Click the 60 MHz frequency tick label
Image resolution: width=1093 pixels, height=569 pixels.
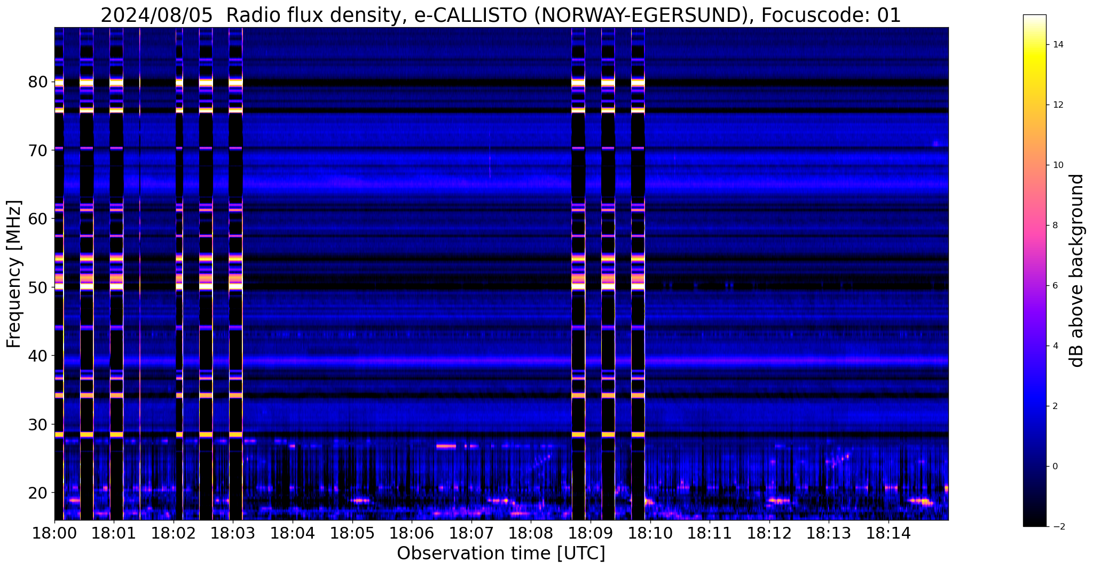37,219
